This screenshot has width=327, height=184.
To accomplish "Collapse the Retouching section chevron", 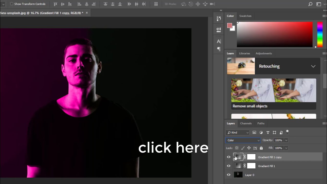I will tap(313, 66).
